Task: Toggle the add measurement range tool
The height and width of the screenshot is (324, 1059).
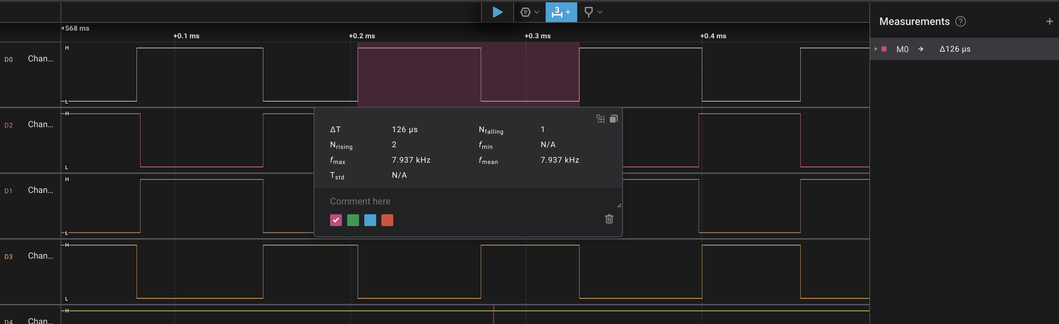Action: pyautogui.click(x=561, y=12)
